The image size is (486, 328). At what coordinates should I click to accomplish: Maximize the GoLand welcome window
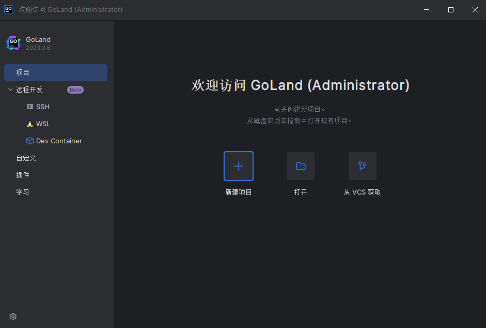coord(451,10)
